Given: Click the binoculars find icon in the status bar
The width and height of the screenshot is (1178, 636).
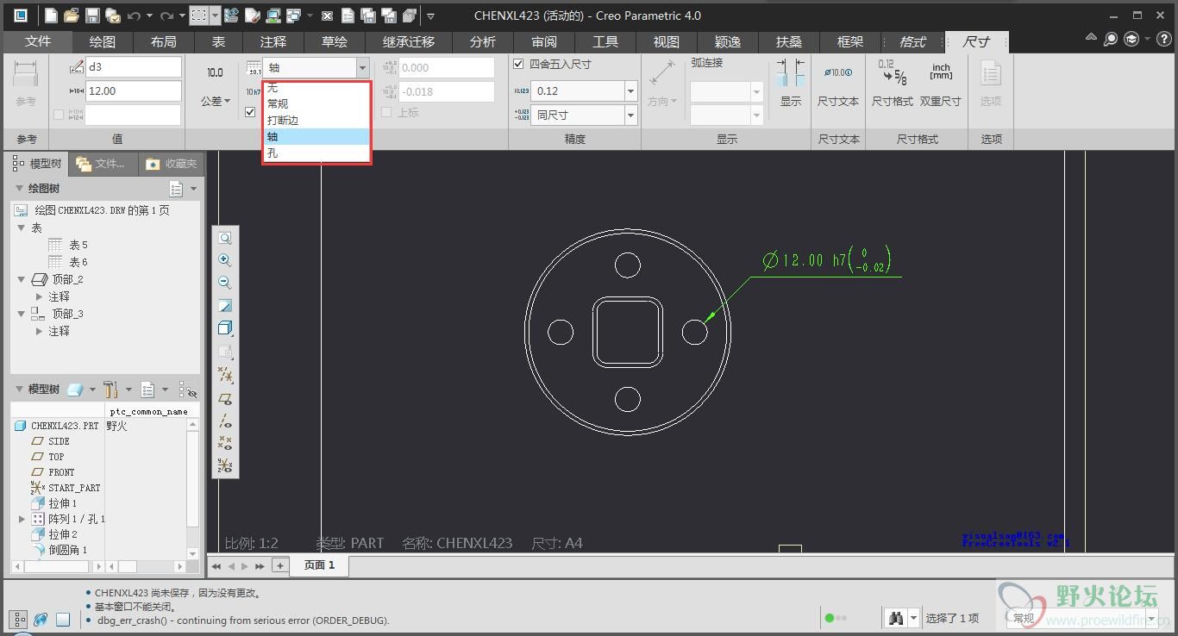Looking at the screenshot, I should [x=896, y=618].
